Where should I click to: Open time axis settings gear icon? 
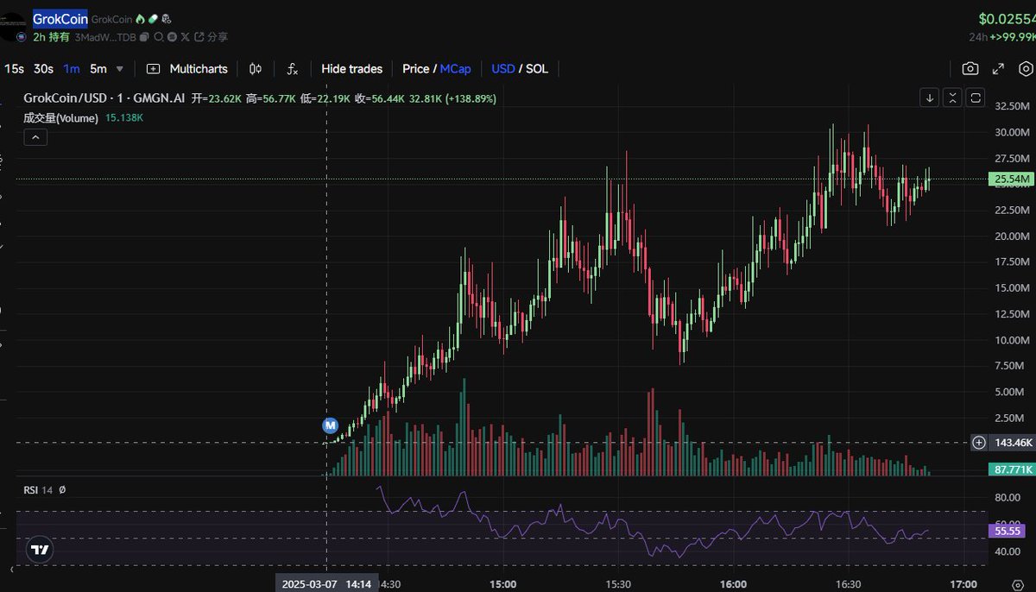click(x=1018, y=584)
